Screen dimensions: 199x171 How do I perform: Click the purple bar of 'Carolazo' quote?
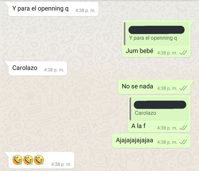(x=130, y=109)
